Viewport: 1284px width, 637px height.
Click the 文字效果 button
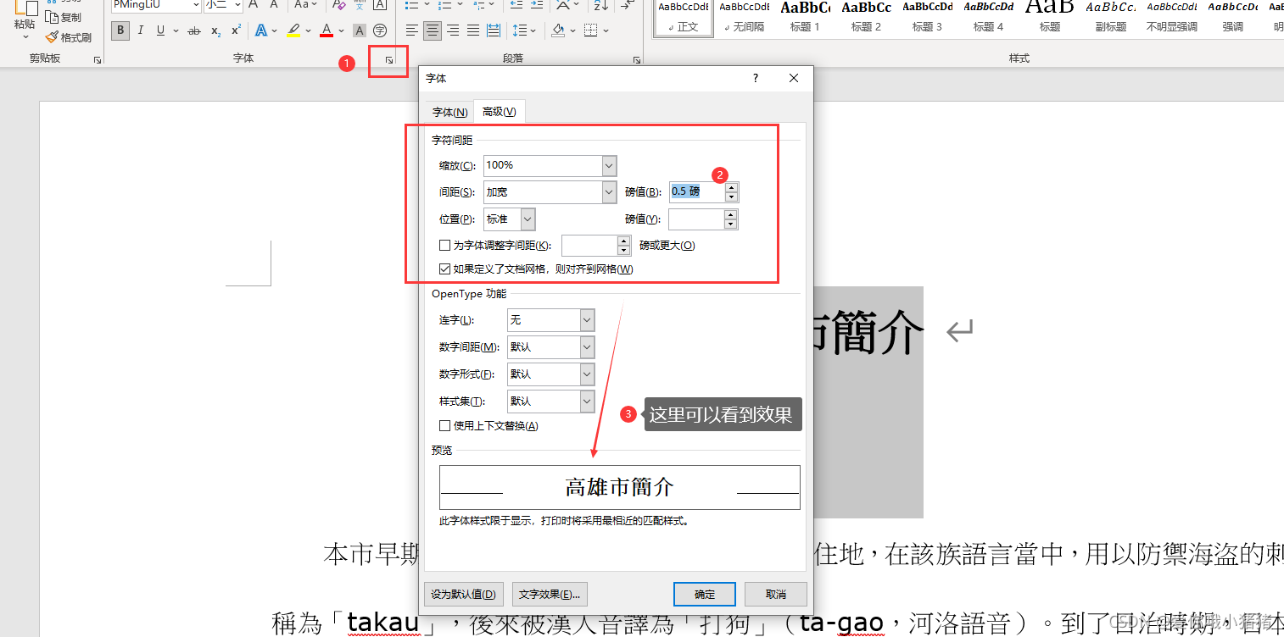550,594
